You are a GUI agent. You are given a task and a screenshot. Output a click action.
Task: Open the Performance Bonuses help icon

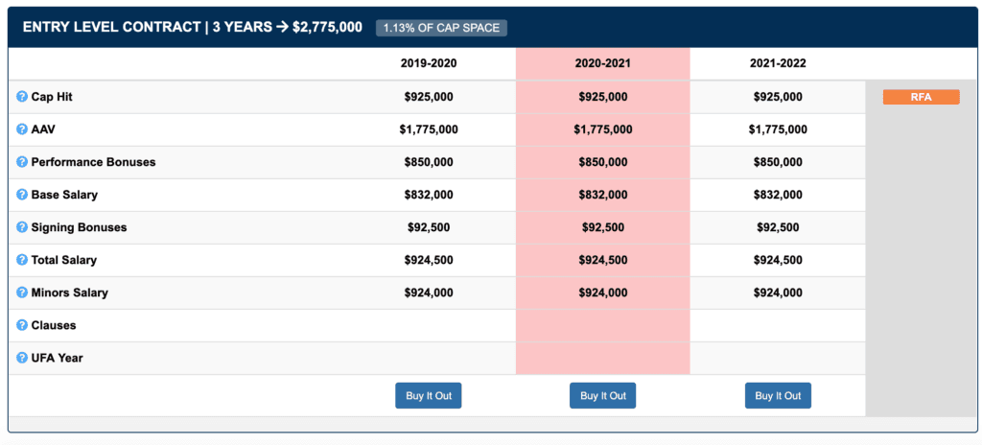(22, 162)
